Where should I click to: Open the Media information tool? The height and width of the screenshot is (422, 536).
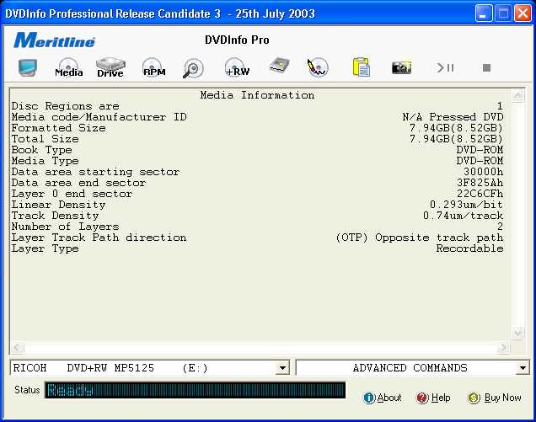[x=69, y=68]
